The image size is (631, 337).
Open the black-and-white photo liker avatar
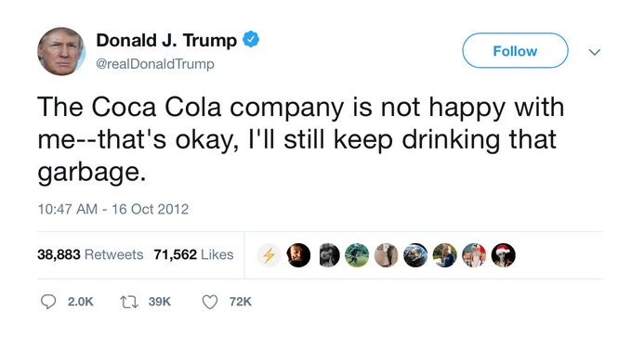pyautogui.click(x=327, y=255)
